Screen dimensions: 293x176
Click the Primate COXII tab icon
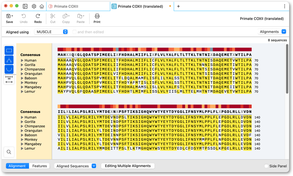point(50,6)
